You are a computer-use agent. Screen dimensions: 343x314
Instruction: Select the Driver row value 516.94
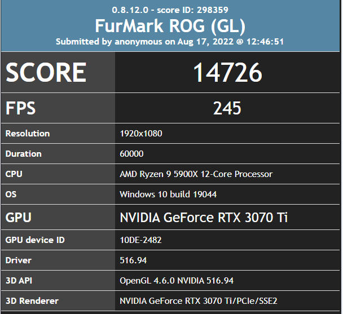133,260
